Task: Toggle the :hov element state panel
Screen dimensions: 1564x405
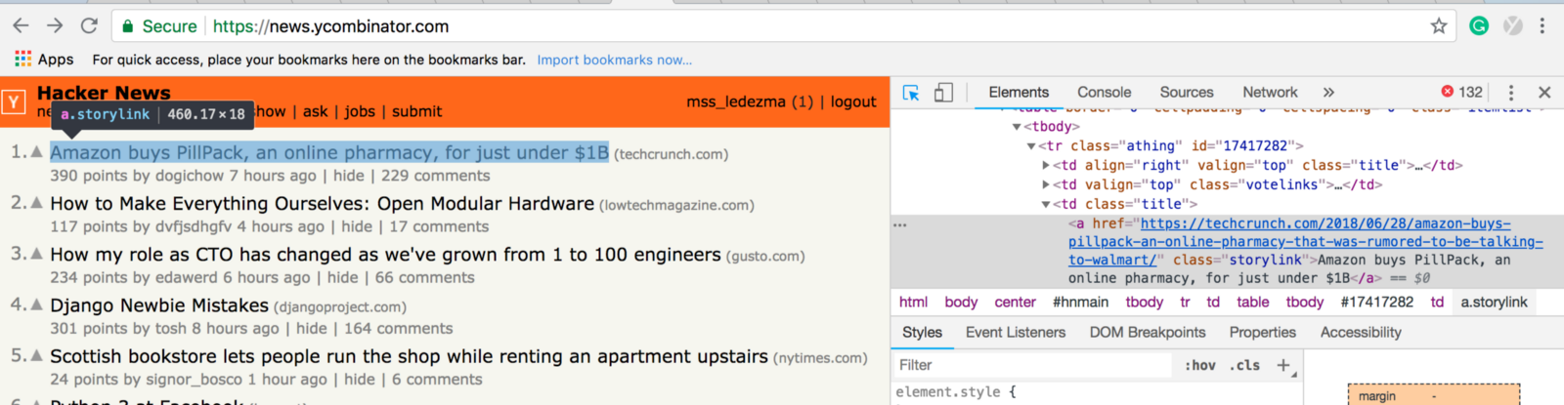Action: point(1200,365)
